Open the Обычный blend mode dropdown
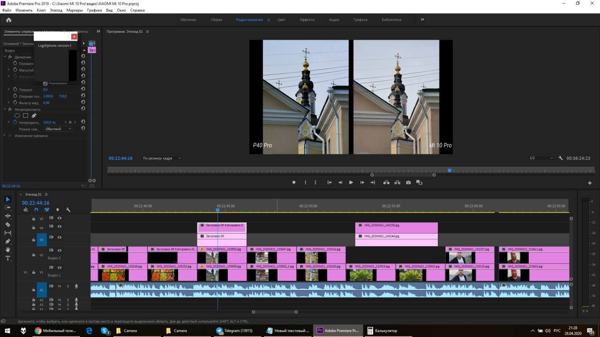600x337 pixels. [x=58, y=129]
